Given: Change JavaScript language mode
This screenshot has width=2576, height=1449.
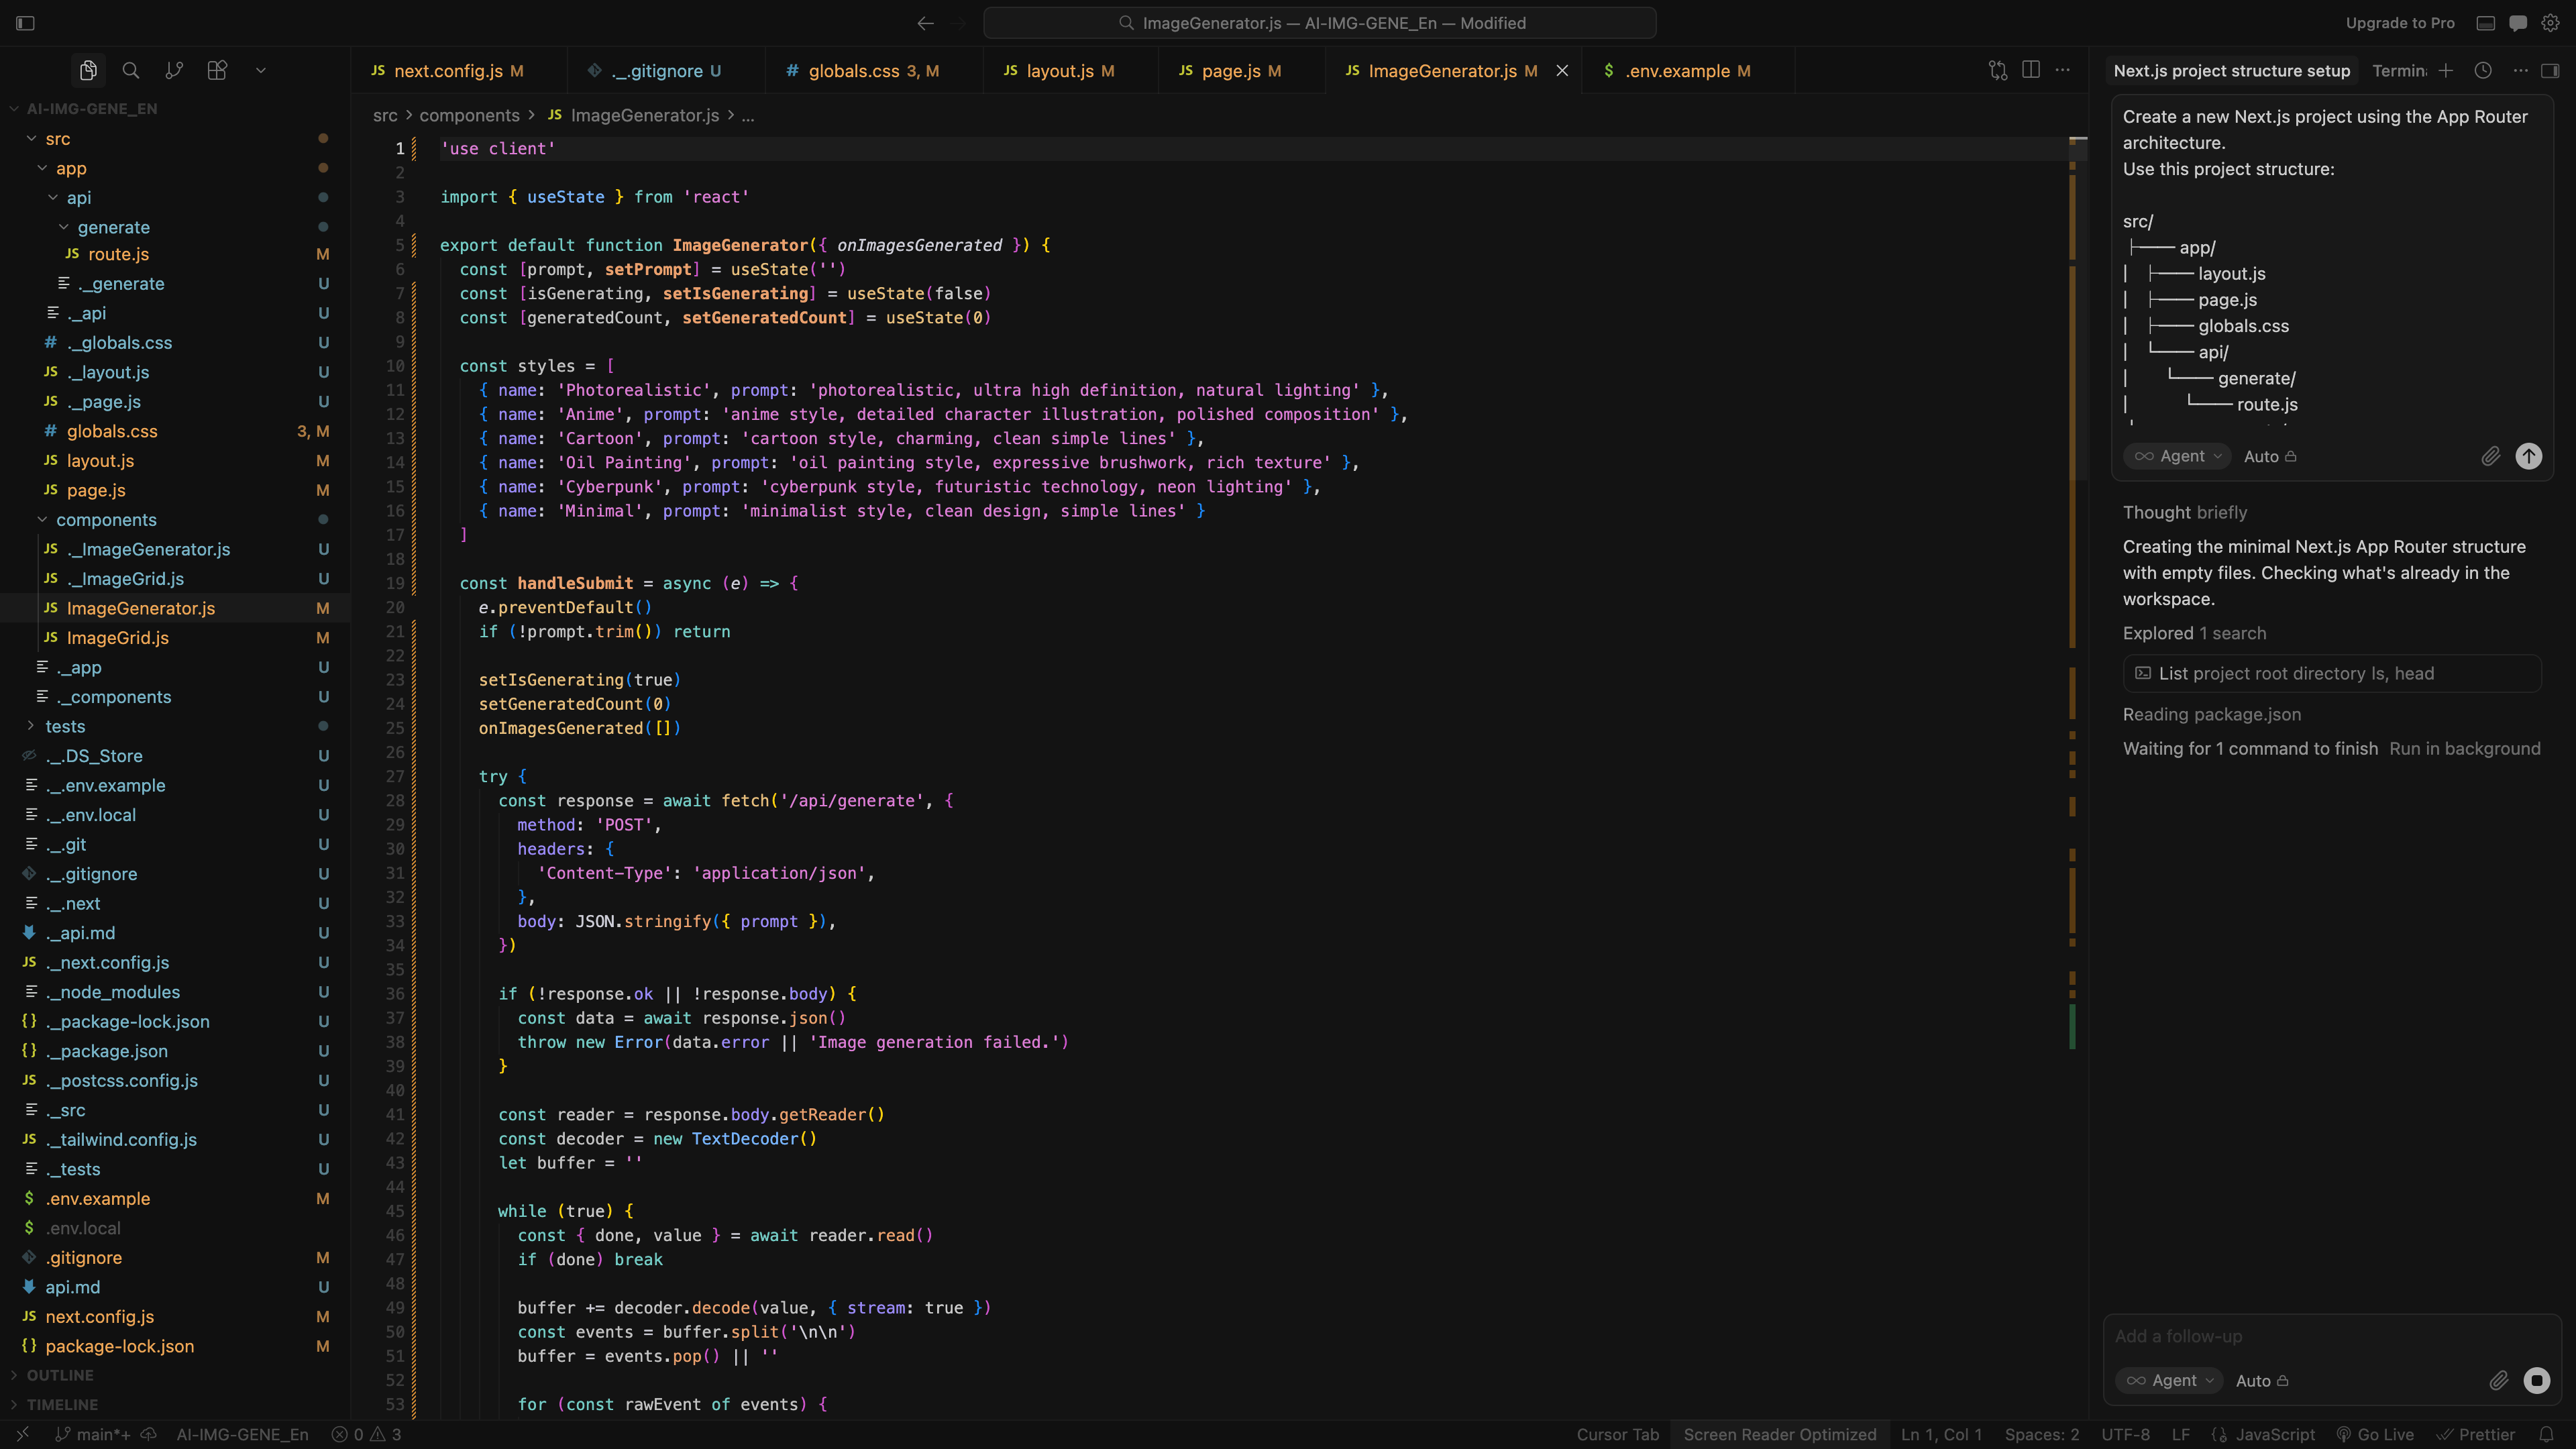Looking at the screenshot, I should coord(2274,1435).
